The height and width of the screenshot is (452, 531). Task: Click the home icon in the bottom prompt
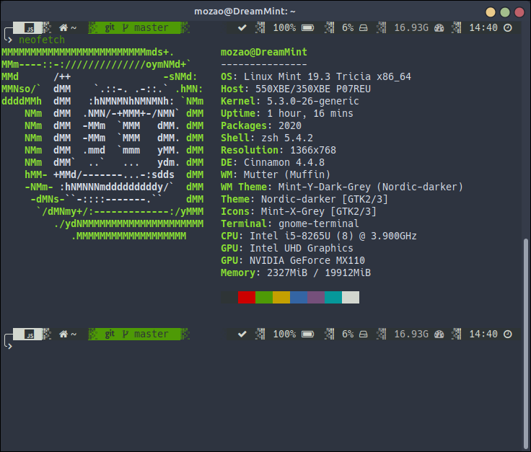tap(63, 334)
